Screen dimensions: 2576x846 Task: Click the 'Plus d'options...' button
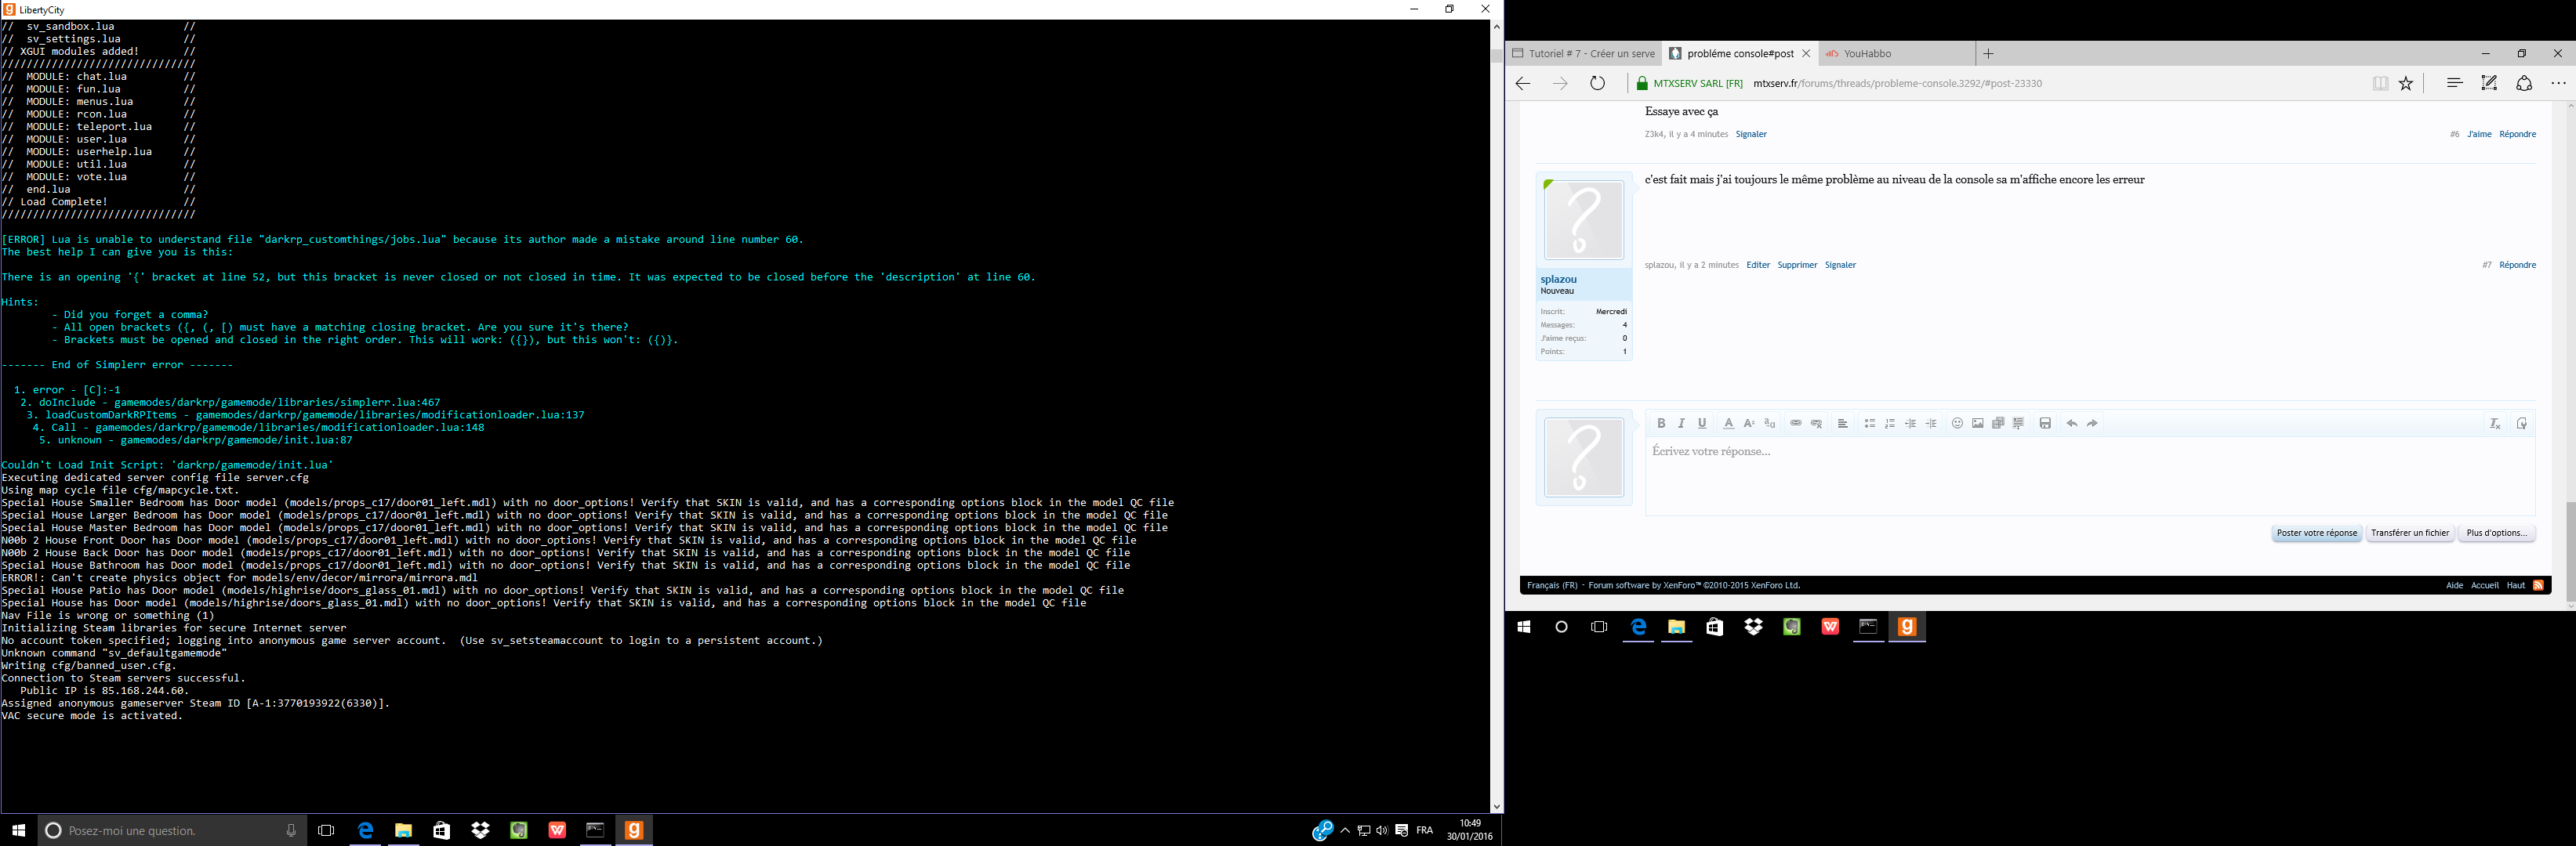click(2496, 533)
